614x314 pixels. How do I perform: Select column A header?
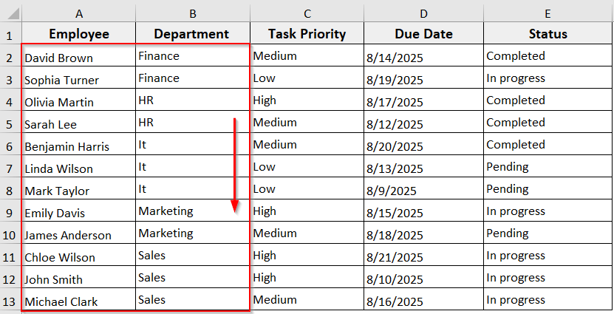coord(78,14)
